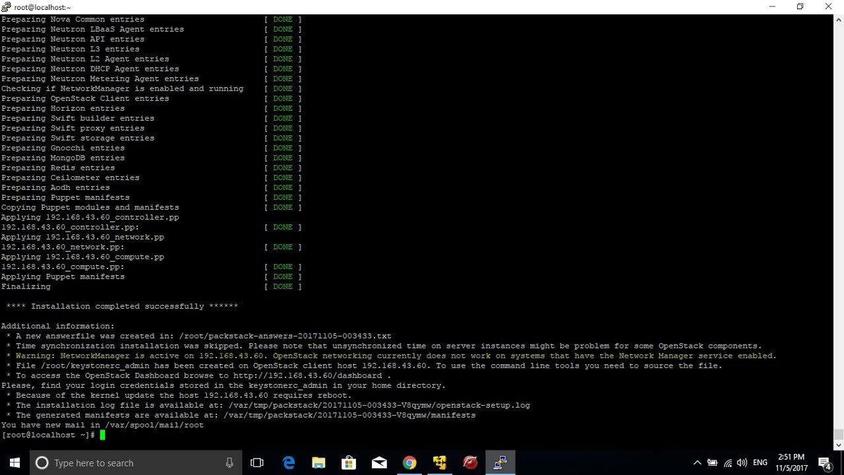The width and height of the screenshot is (844, 475).
Task: Click 'Applying 192.168.43.60_compute.pp' line
Action: [83, 257]
